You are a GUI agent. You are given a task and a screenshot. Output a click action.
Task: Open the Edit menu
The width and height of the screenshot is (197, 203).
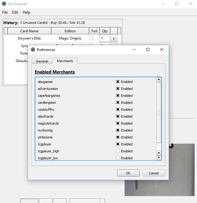[x=15, y=12]
